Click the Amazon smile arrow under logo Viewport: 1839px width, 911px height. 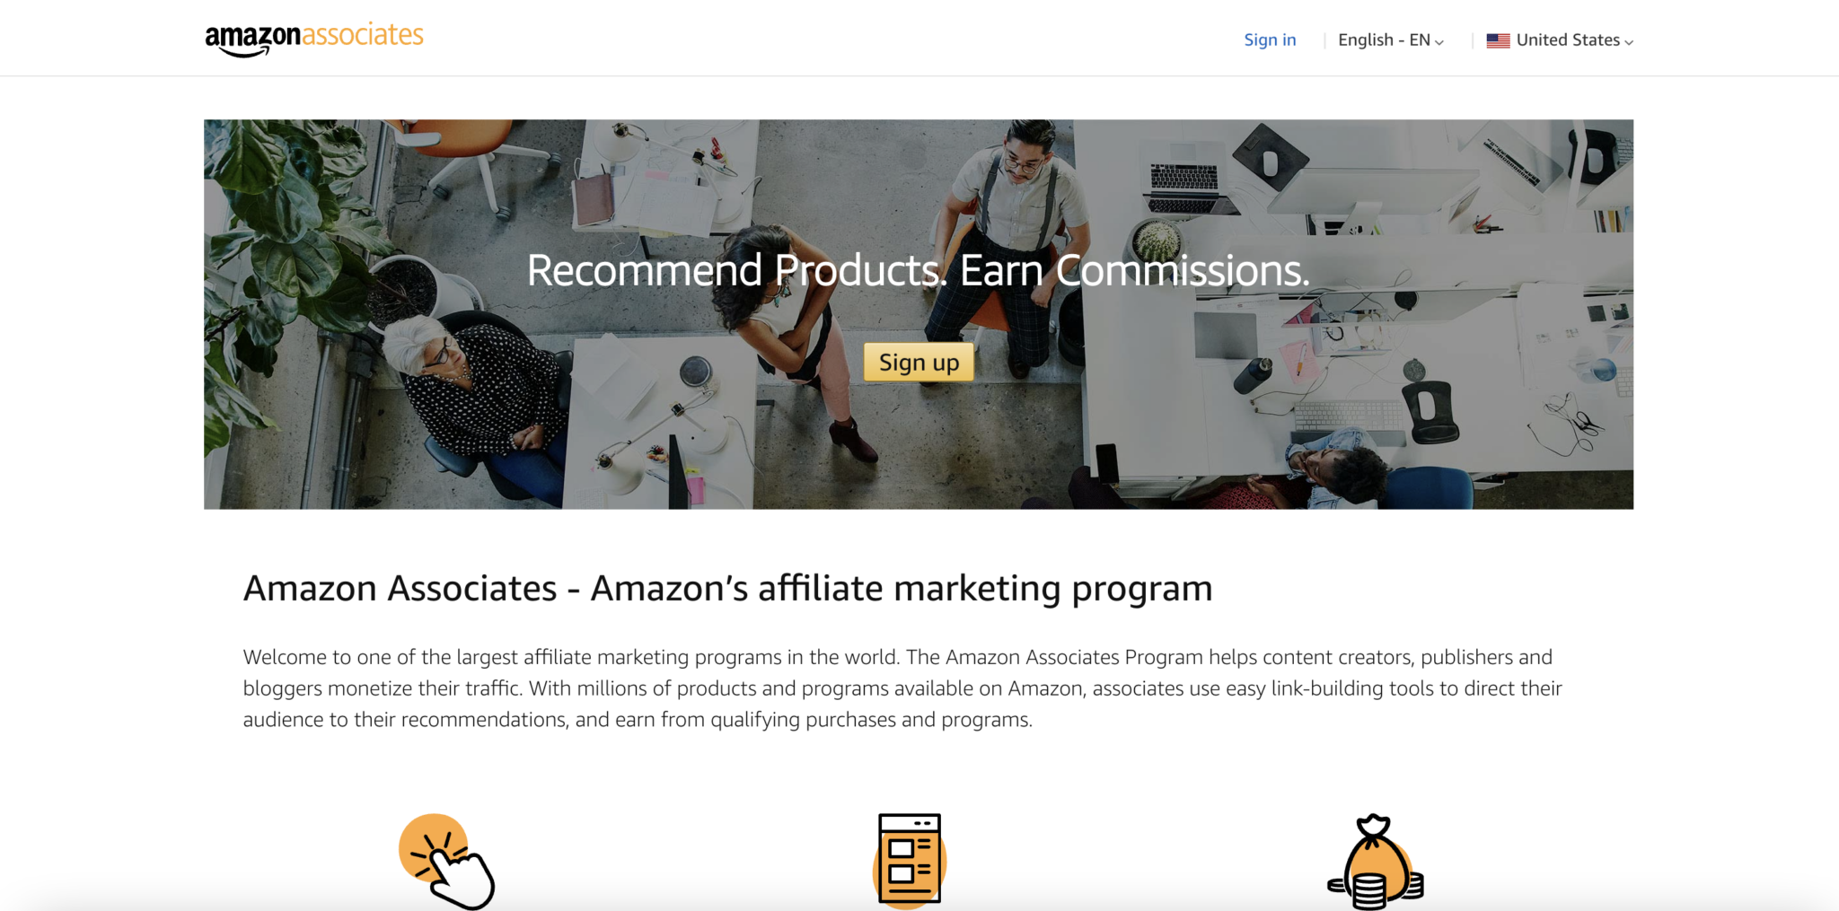pyautogui.click(x=242, y=52)
